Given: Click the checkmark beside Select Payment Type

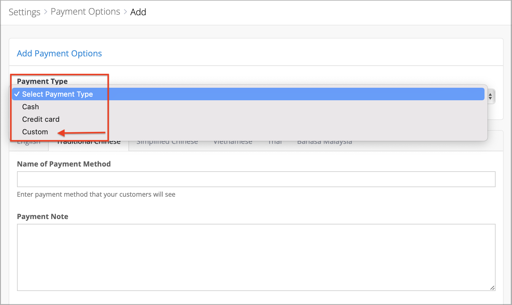Looking at the screenshot, I should click(17, 94).
